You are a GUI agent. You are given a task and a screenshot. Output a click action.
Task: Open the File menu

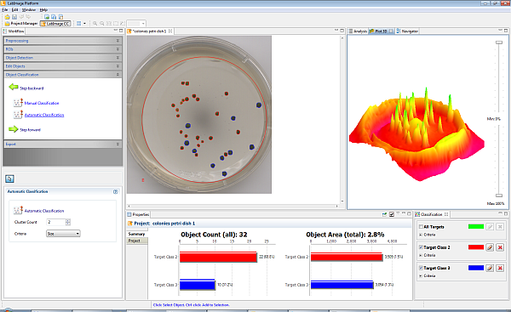tap(4, 9)
